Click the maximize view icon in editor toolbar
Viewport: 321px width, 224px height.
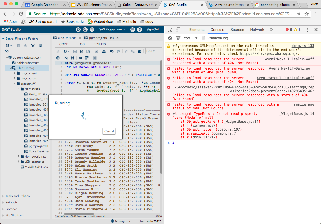pos(95,58)
